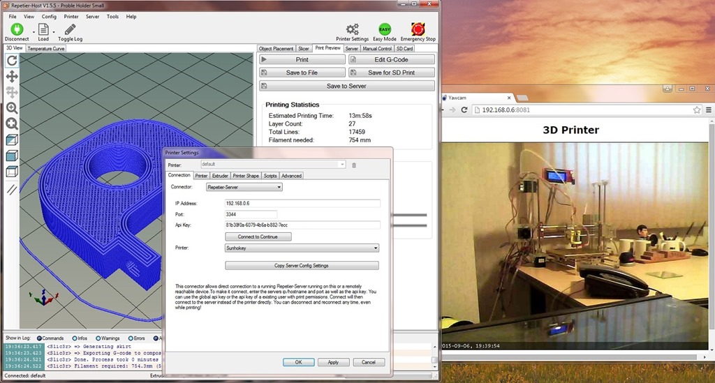The height and width of the screenshot is (383, 715).
Task: Open the Connector dropdown showing Repetier-Server
Action: [244, 187]
